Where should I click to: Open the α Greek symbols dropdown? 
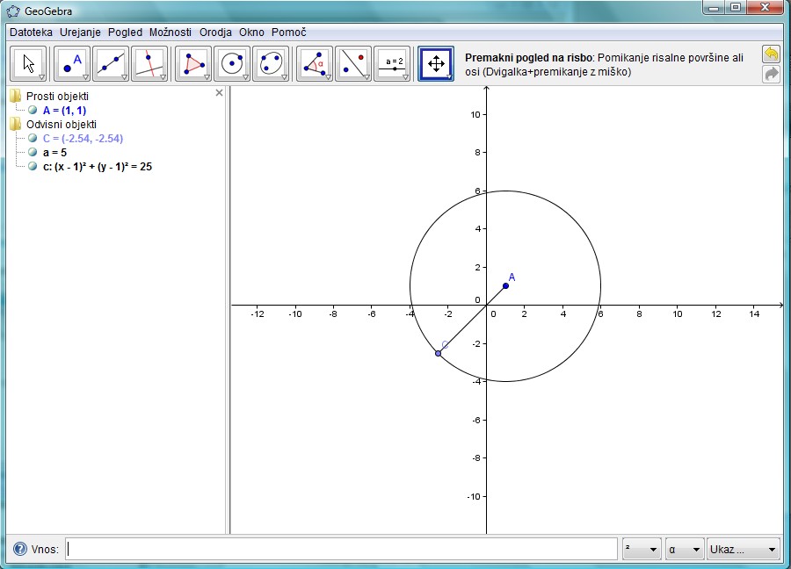[686, 550]
